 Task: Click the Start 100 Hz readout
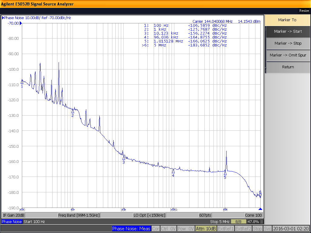click(x=34, y=222)
